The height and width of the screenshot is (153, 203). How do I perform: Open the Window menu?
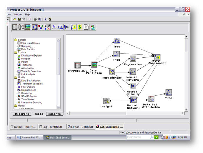click(x=18, y=14)
